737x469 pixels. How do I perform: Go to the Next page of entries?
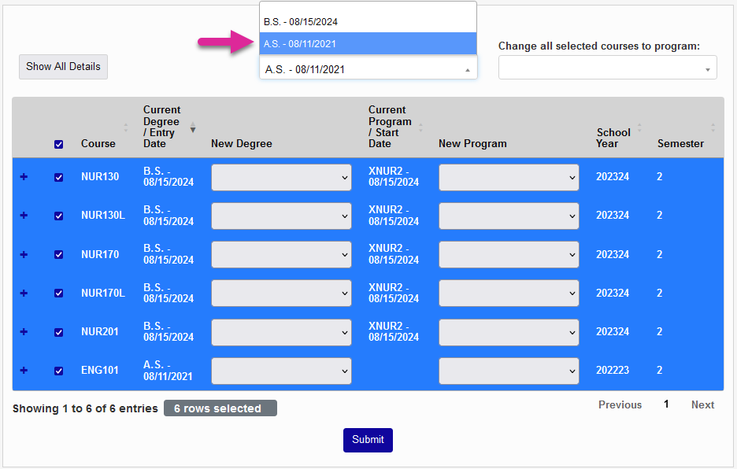pos(702,404)
